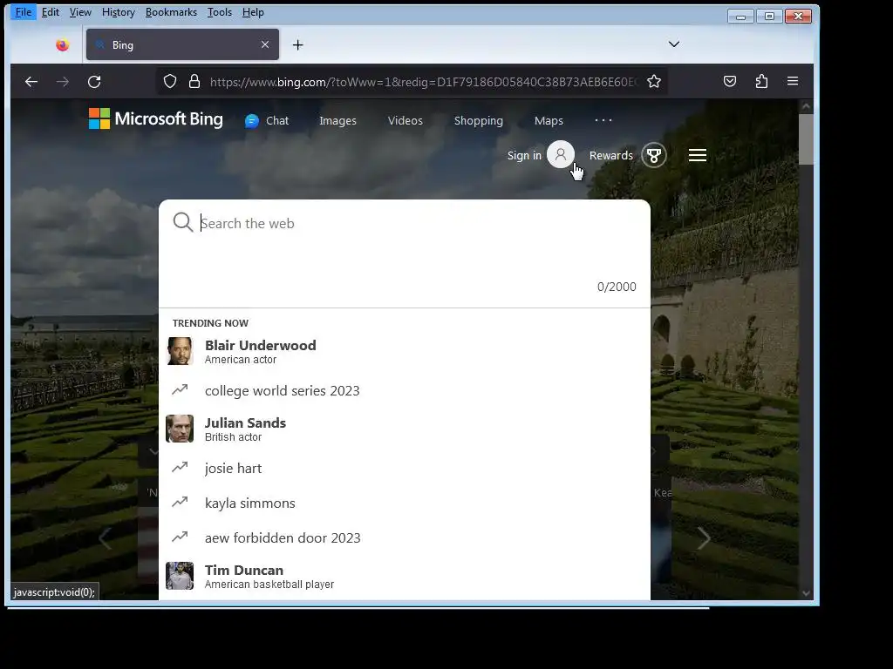The width and height of the screenshot is (893, 669).
Task: Click Blair Underwood's photo thumbnail
Action: pyautogui.click(x=180, y=352)
